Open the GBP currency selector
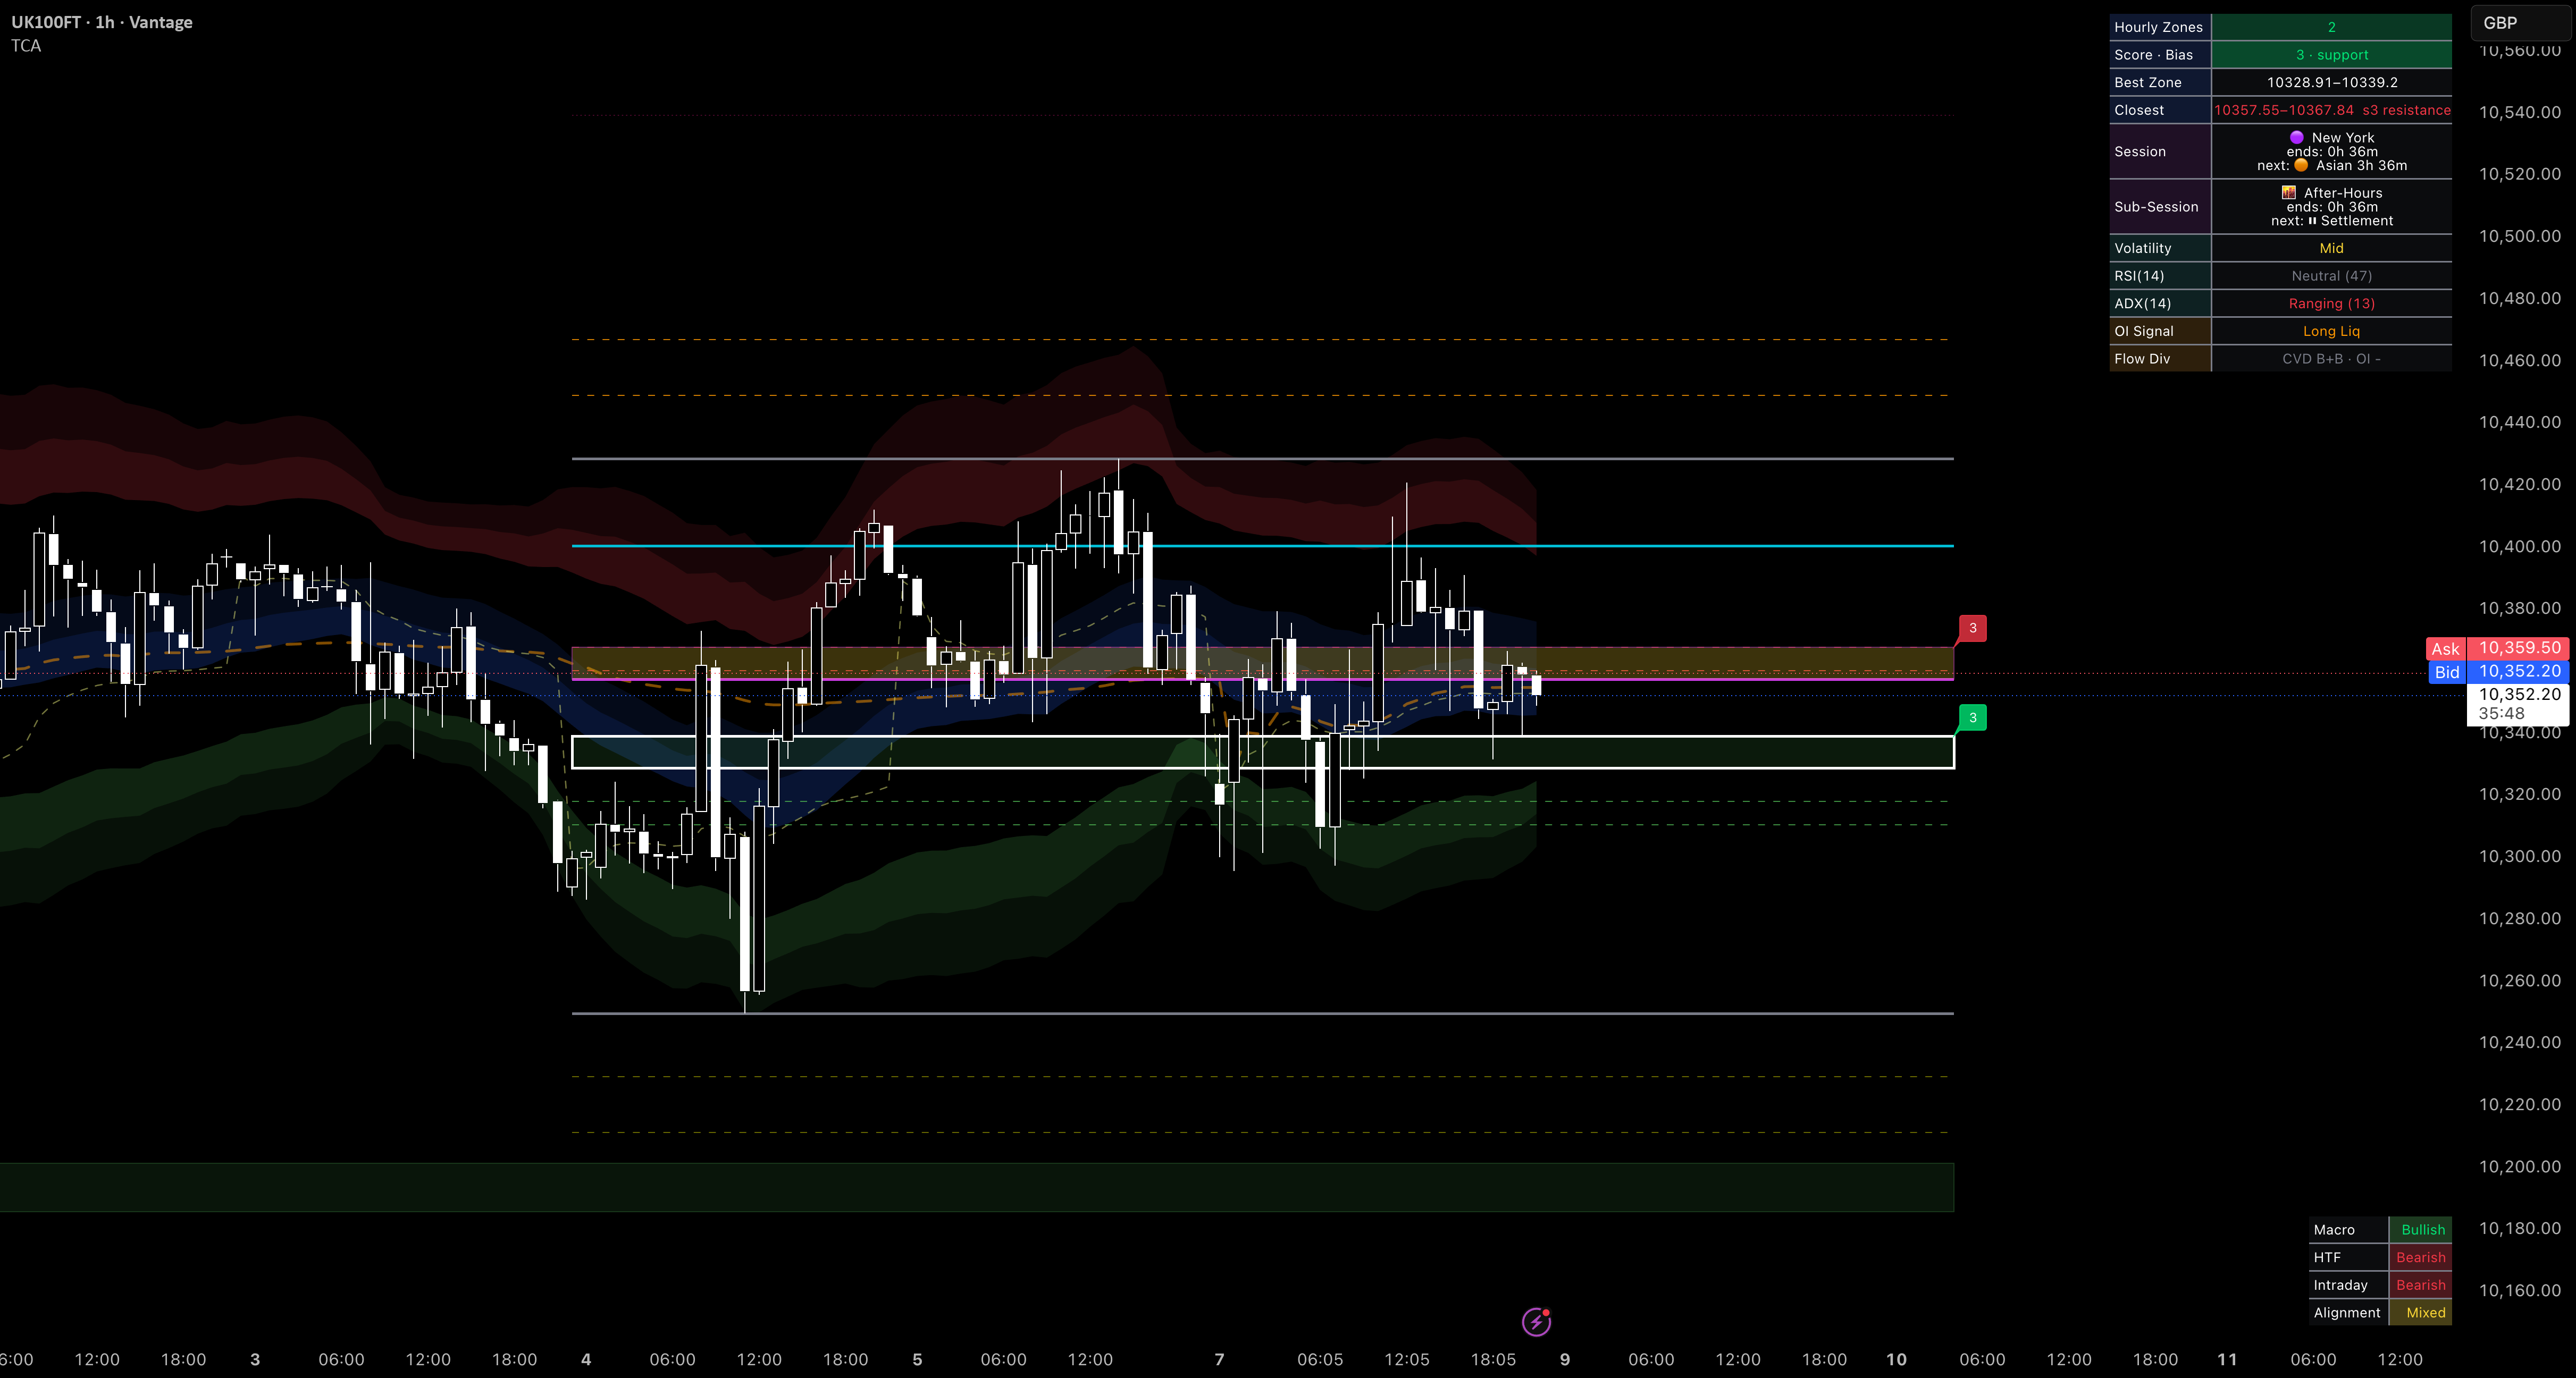The height and width of the screenshot is (1378, 2576). coord(2521,23)
